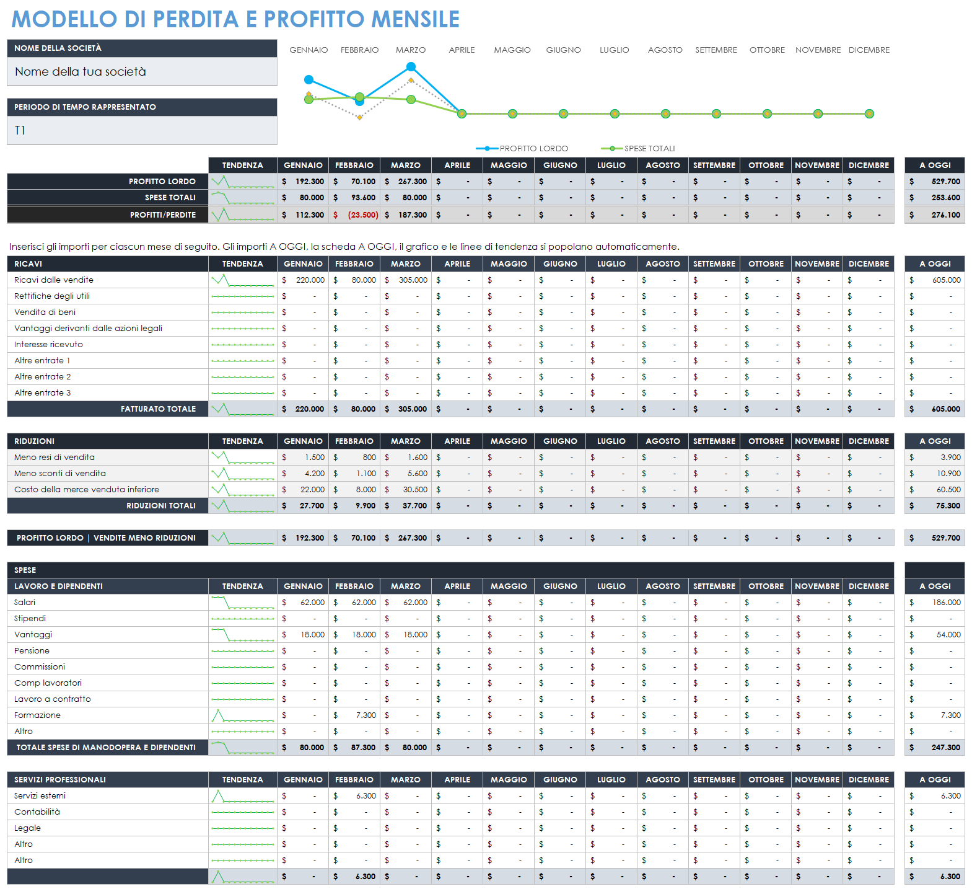Click the Formazione row sparkline
Viewport: 972px width, 894px height.
[243, 715]
